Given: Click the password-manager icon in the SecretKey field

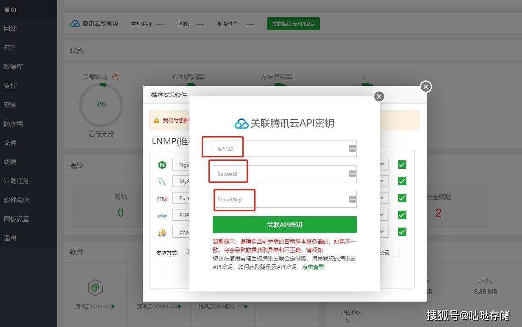Looking at the screenshot, I should [x=352, y=199].
